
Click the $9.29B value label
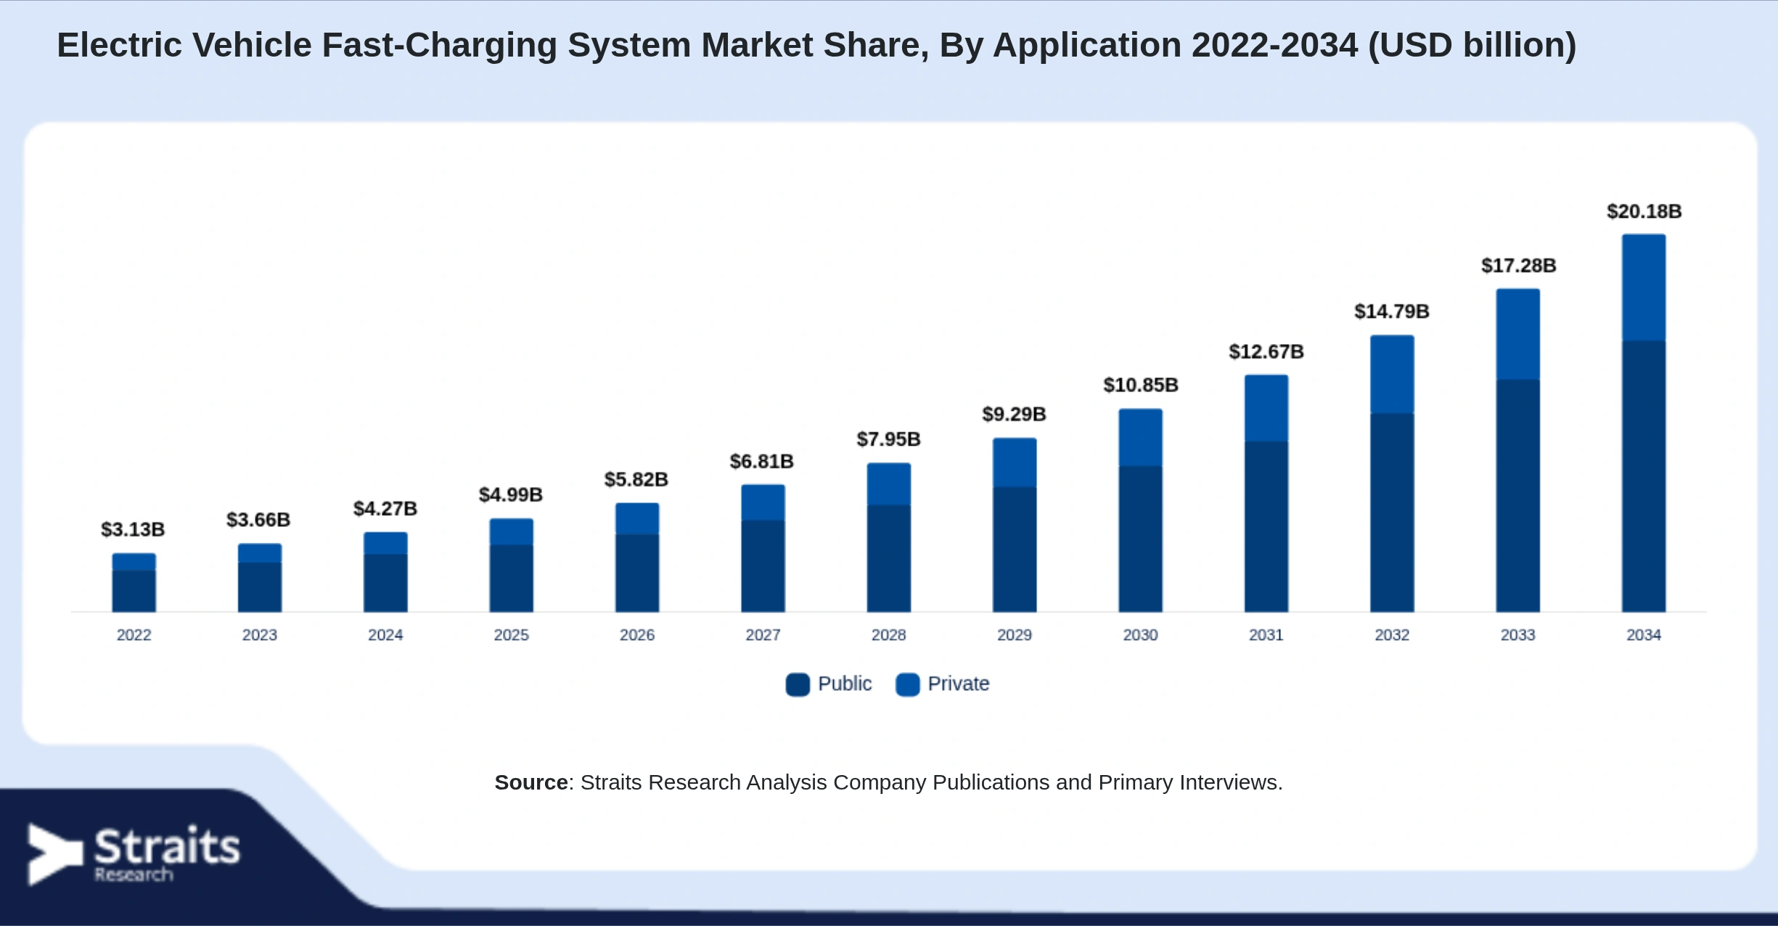click(x=1015, y=414)
